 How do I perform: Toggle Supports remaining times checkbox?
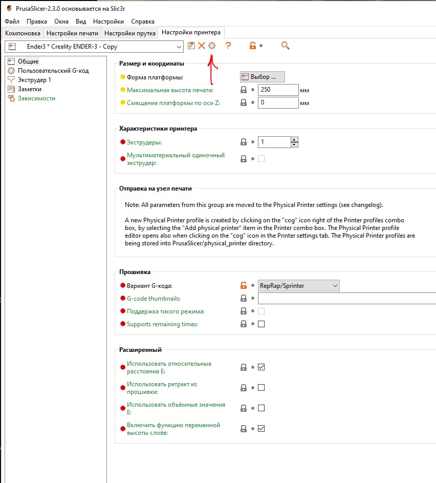[261, 324]
